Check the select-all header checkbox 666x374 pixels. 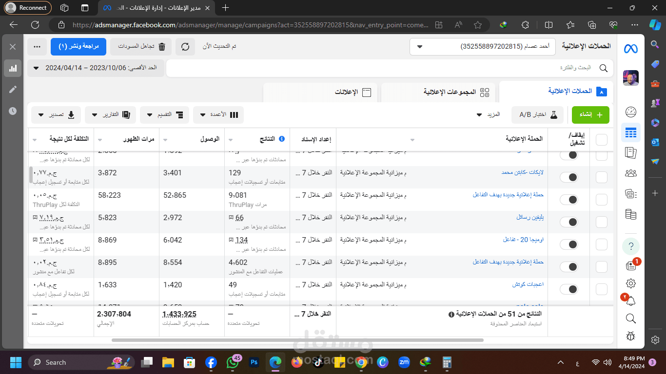pos(602,140)
